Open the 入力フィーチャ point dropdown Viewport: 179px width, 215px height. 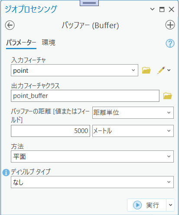tap(75, 70)
